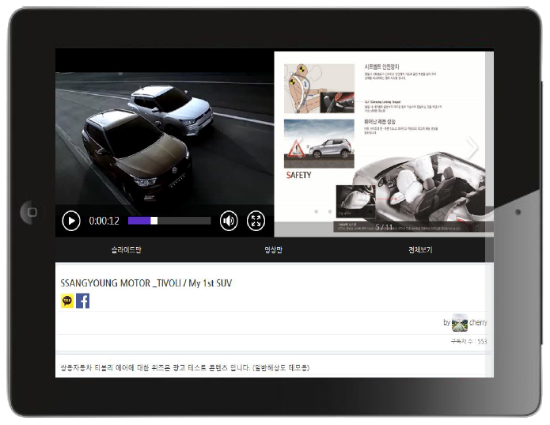
Task: Click the 5 / 11 slide counter
Action: [384, 227]
